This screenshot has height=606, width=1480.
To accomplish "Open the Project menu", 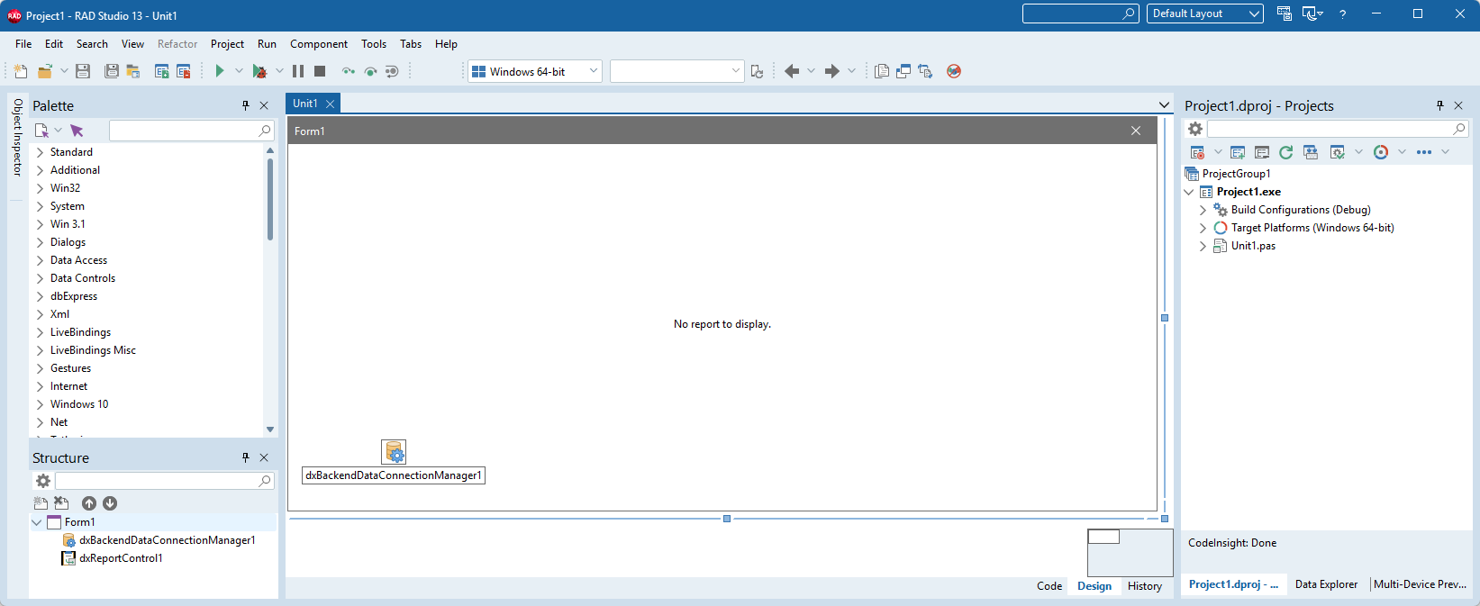I will 227,44.
